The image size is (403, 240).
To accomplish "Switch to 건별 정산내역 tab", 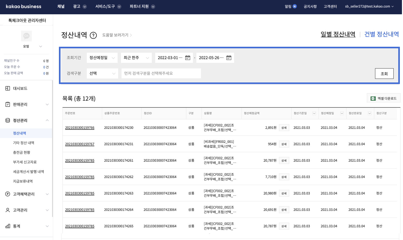I will [381, 34].
